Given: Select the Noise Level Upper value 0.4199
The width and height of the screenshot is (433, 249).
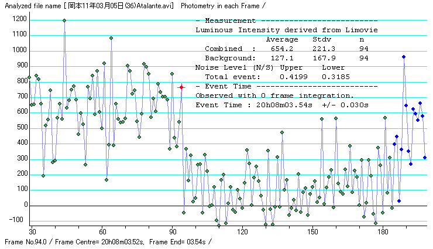Looking at the screenshot, I should click(291, 77).
